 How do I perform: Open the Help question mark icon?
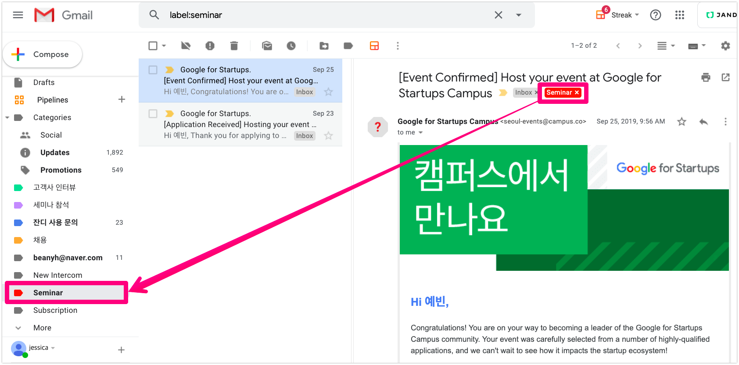[x=656, y=15]
